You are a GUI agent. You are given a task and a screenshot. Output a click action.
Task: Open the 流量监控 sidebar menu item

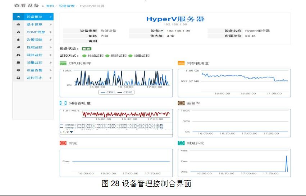tap(34, 63)
